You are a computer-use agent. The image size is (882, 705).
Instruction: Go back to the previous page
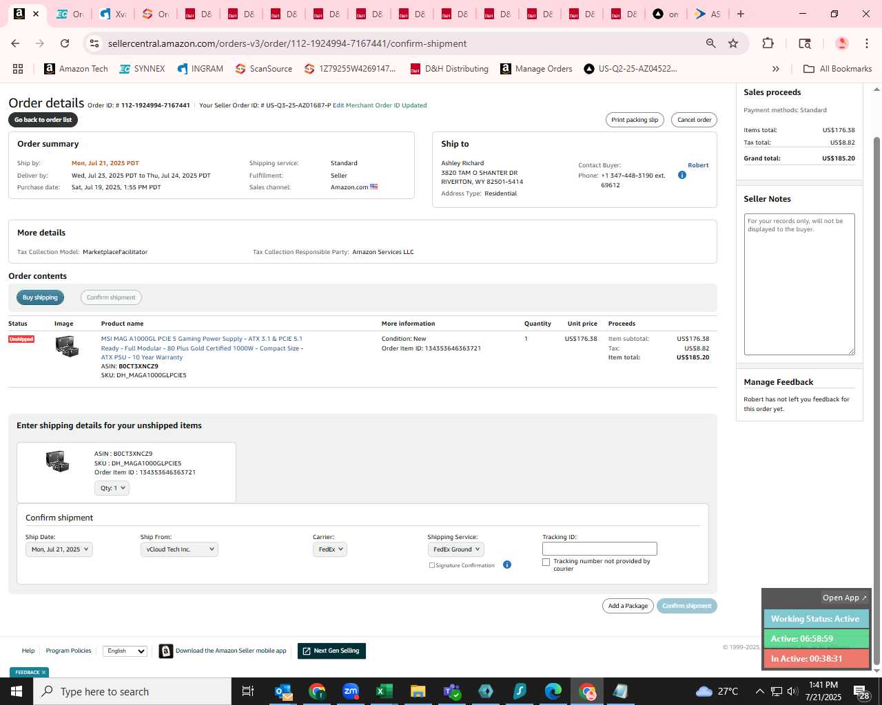click(15, 43)
